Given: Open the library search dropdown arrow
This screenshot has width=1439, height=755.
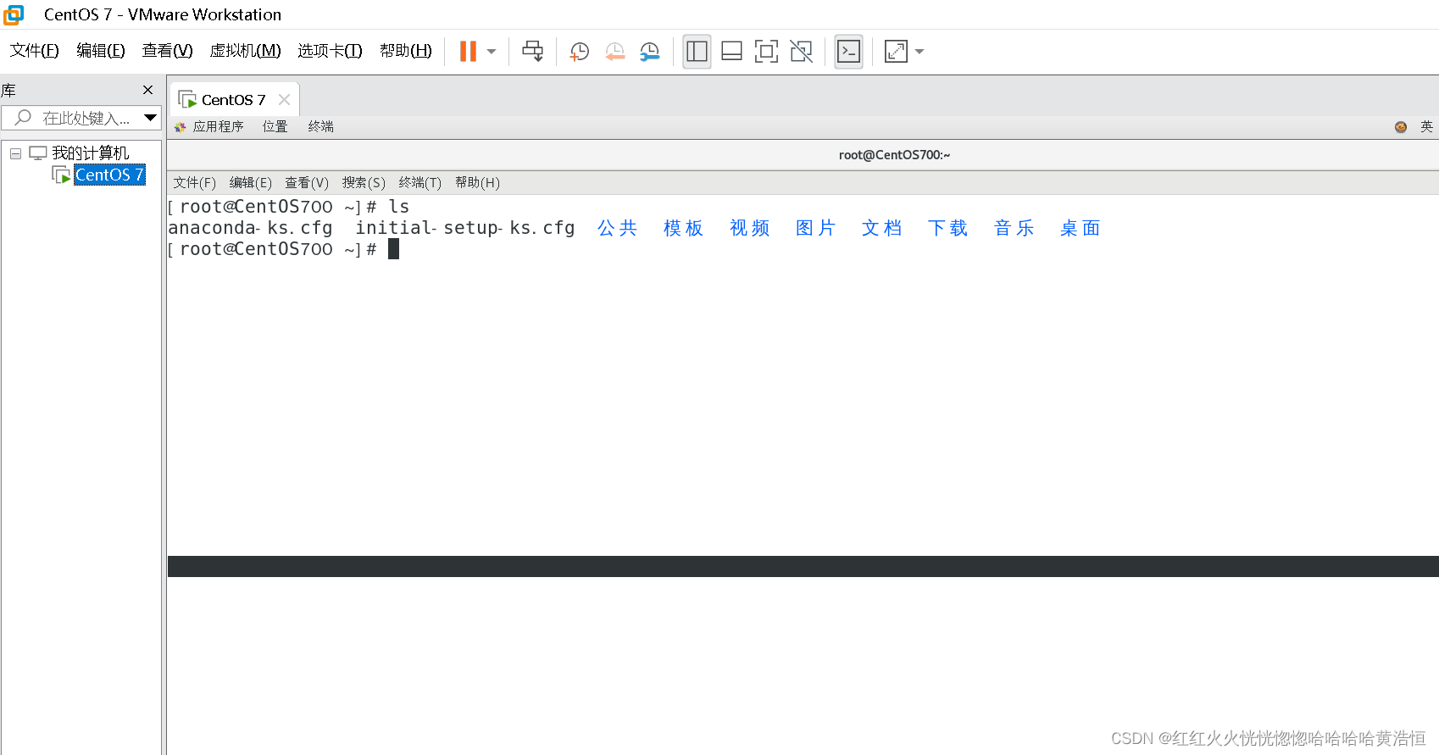Looking at the screenshot, I should coord(150,118).
